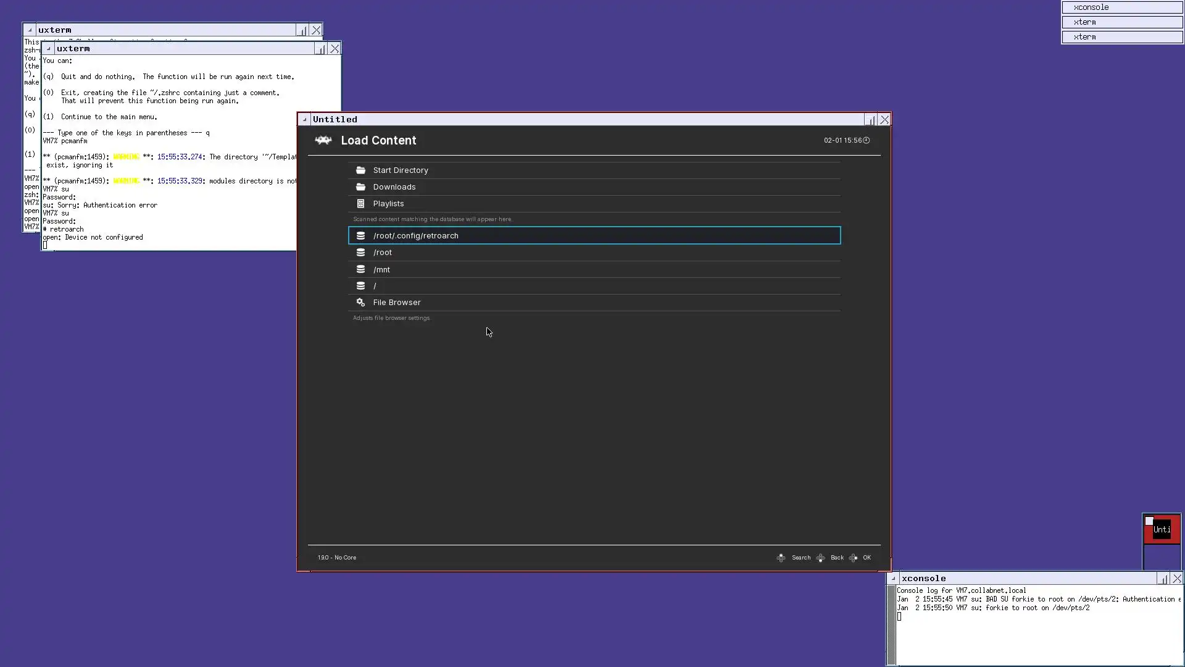Click the RetroArch invader logo icon
The image size is (1185, 667).
tap(323, 141)
